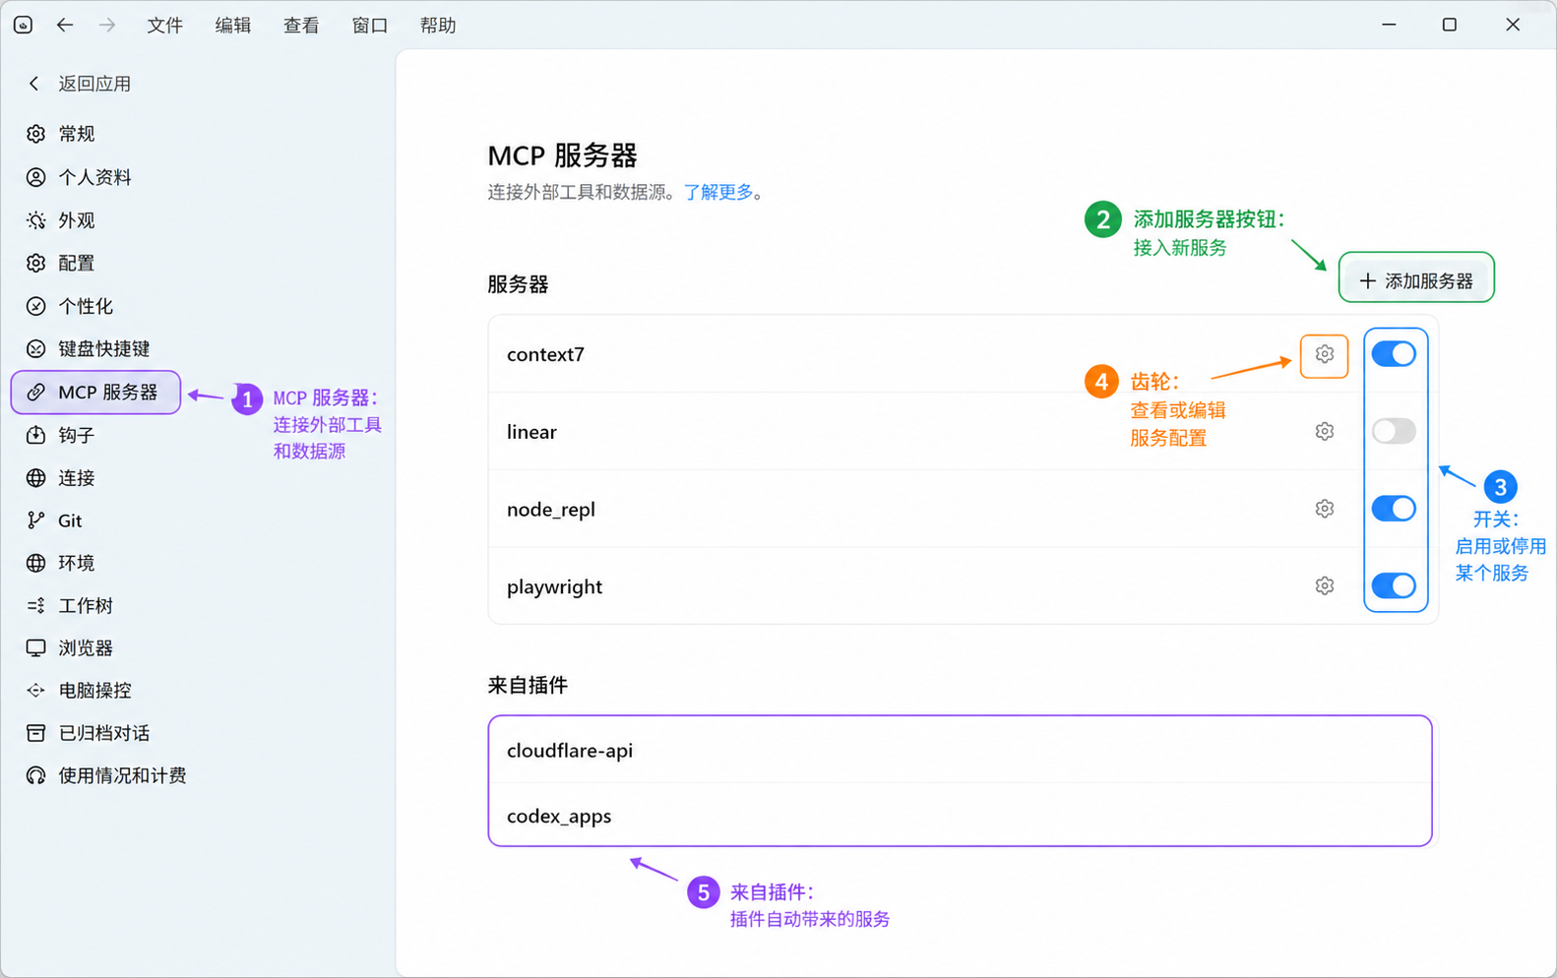
Task: Open the 查看 menu
Action: pyautogui.click(x=301, y=26)
